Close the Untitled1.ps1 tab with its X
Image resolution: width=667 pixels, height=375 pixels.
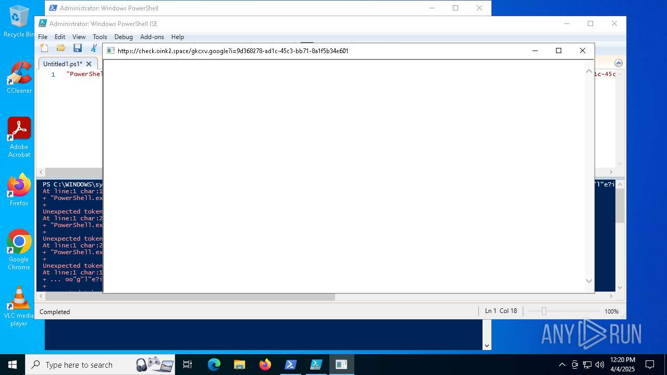[x=89, y=64]
